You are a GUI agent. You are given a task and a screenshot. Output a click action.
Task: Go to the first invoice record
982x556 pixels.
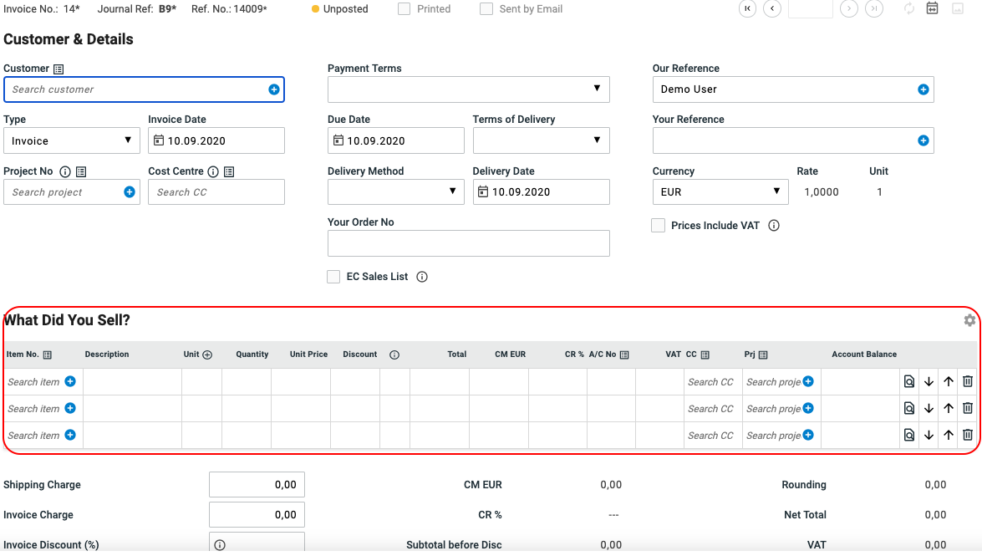coord(747,9)
